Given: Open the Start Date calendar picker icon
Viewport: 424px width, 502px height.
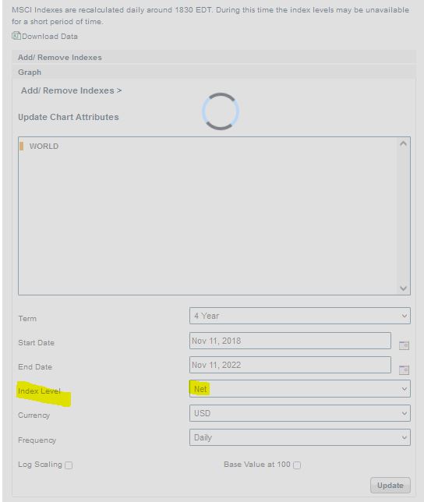Looking at the screenshot, I should click(404, 345).
